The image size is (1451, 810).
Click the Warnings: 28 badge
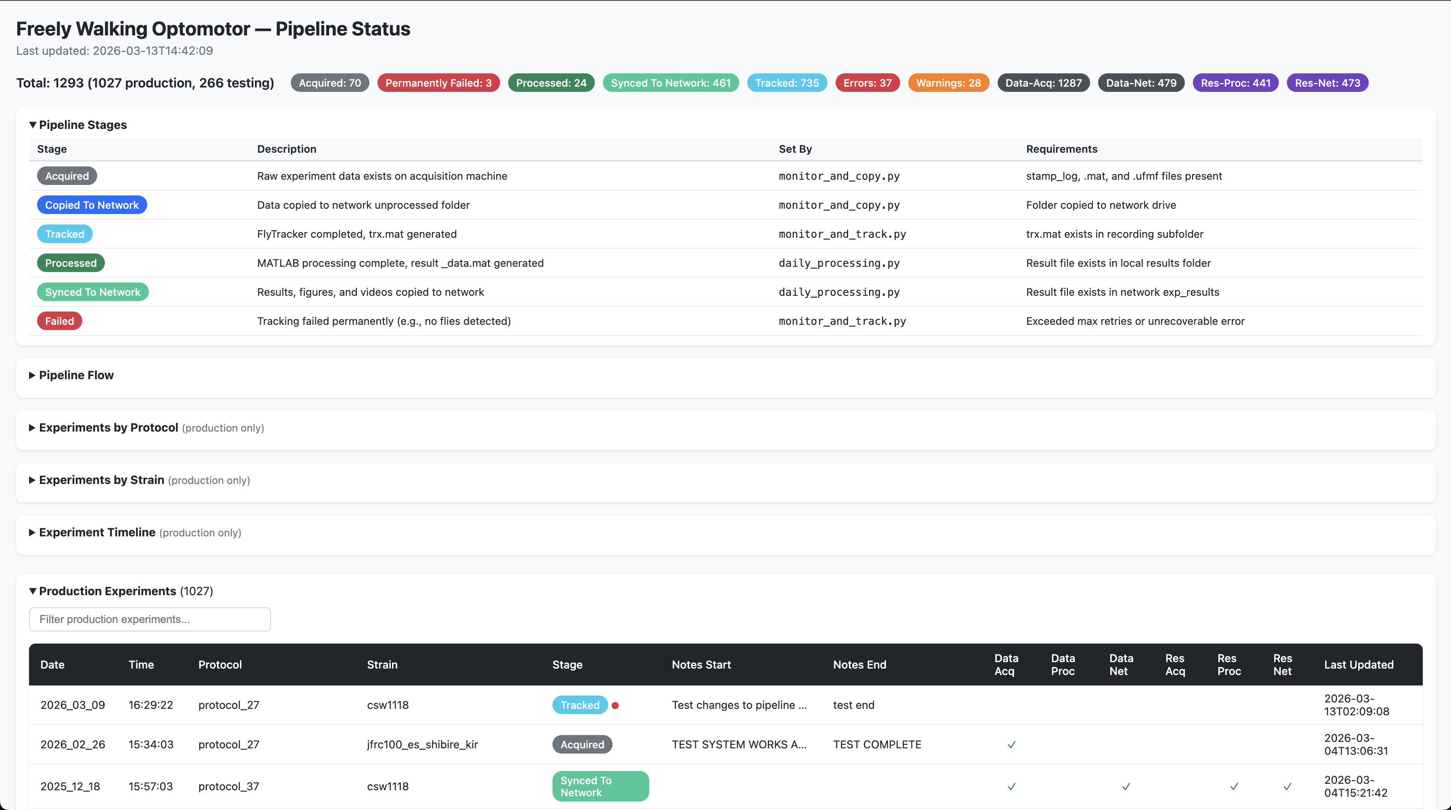948,83
